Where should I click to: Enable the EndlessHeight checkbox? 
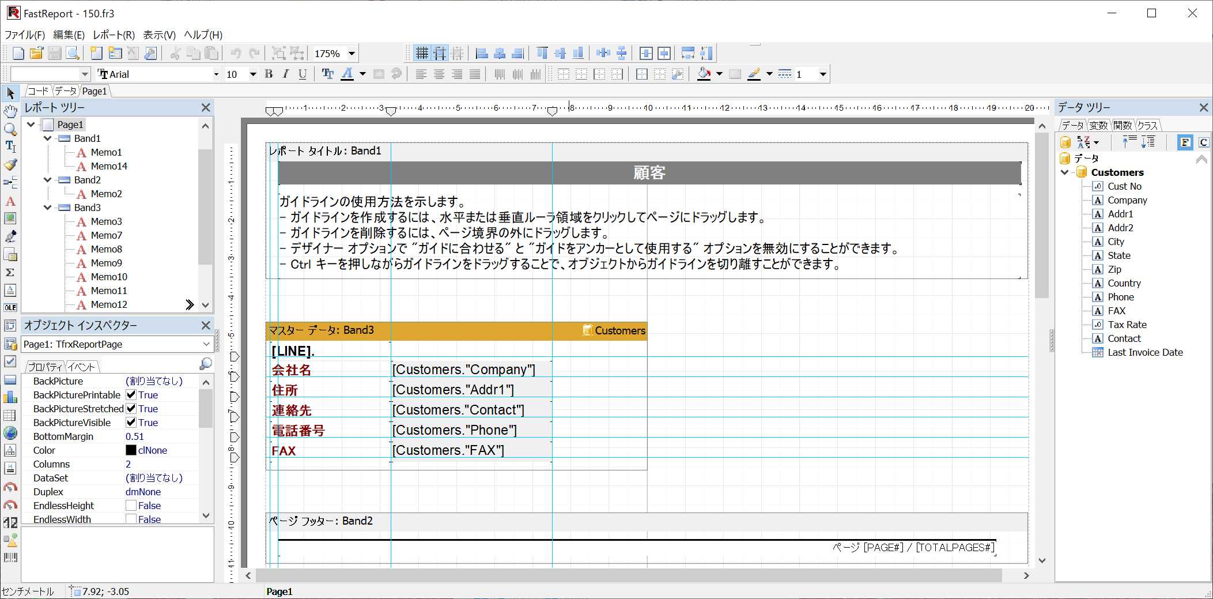(131, 506)
